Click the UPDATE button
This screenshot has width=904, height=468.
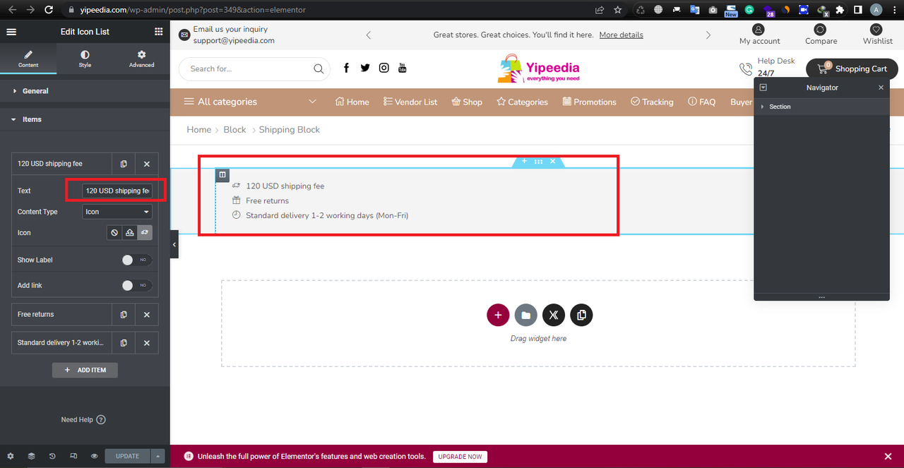coord(128,456)
